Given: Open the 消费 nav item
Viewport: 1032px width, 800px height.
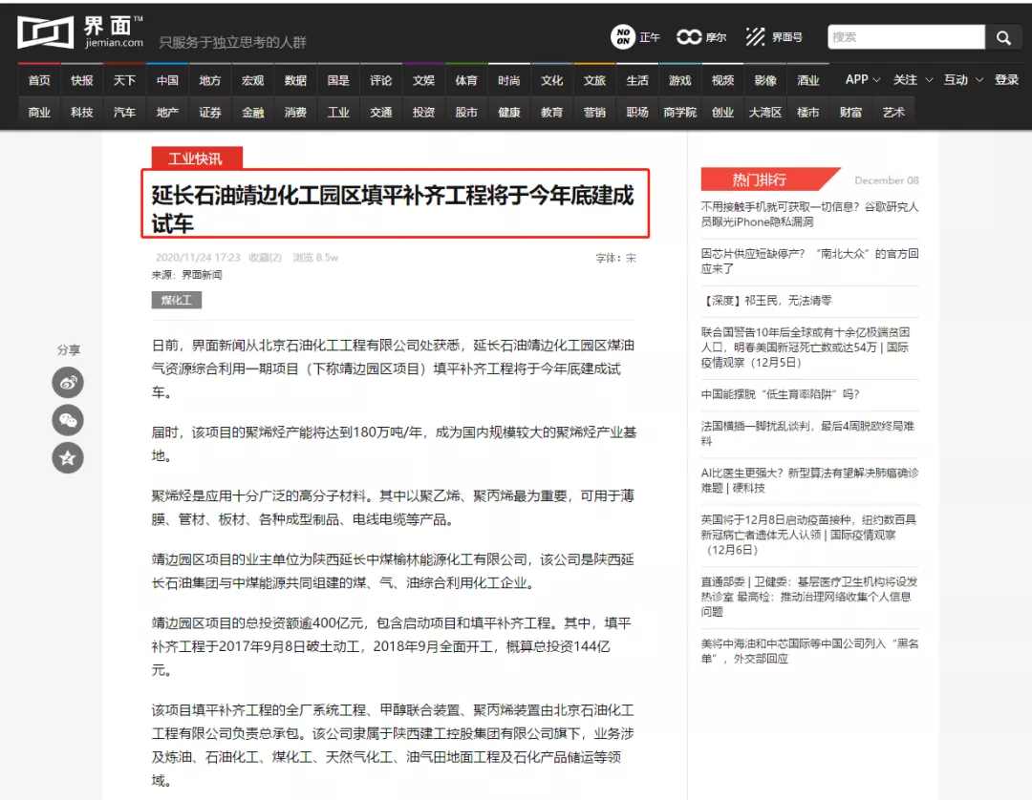Looking at the screenshot, I should [x=295, y=113].
